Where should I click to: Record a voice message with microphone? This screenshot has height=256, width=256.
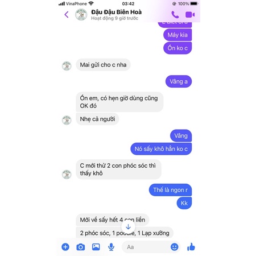point(111,247)
